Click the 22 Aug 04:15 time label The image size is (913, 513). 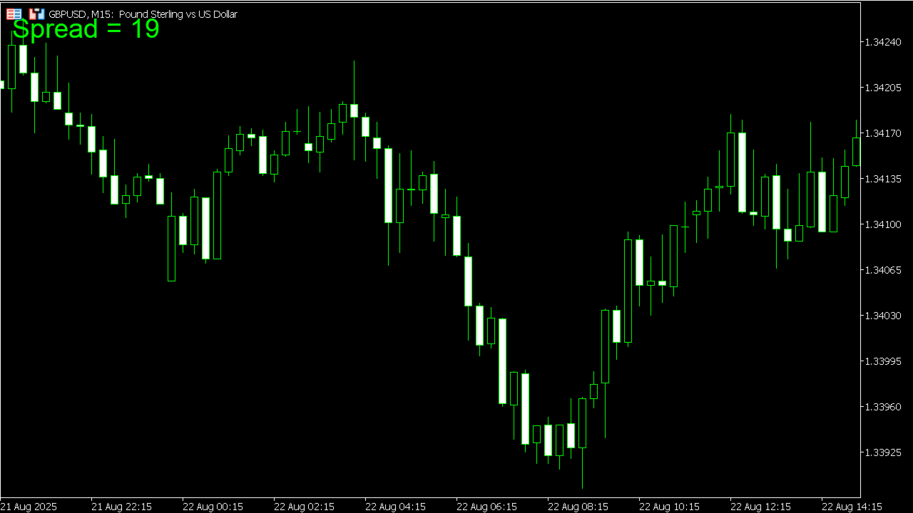[395, 507]
